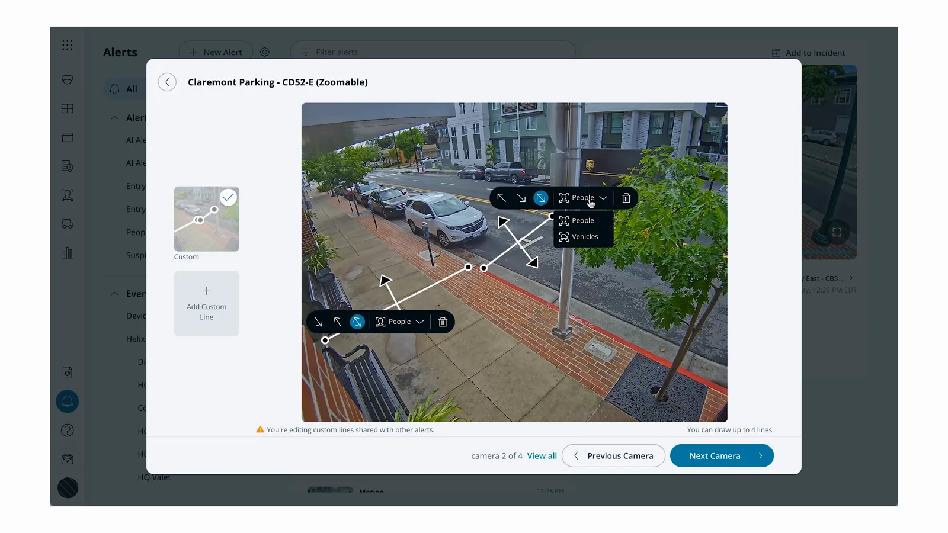The image size is (948, 533).
Task: Set upper line direction to down-right arrow
Action: click(521, 198)
